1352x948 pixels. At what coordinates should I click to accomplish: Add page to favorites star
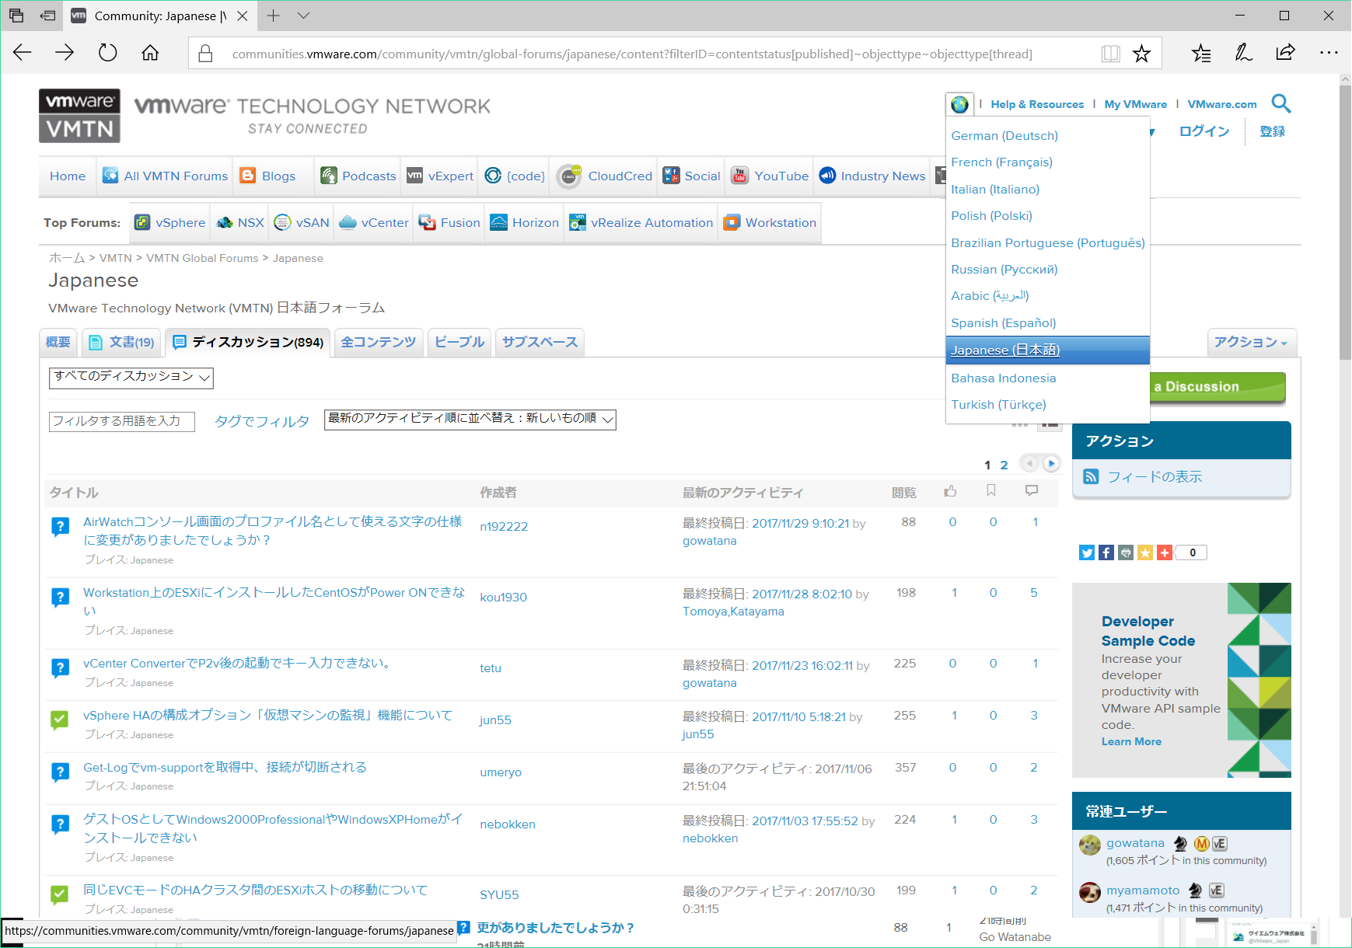[1141, 54]
